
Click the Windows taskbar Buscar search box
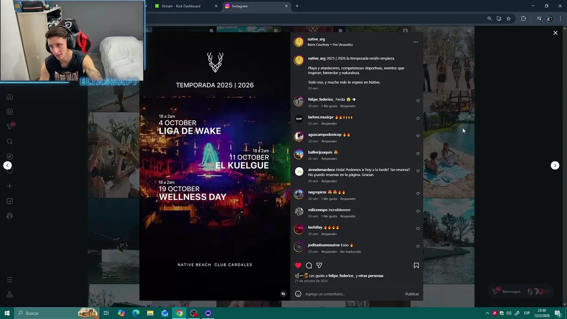click(x=58, y=313)
